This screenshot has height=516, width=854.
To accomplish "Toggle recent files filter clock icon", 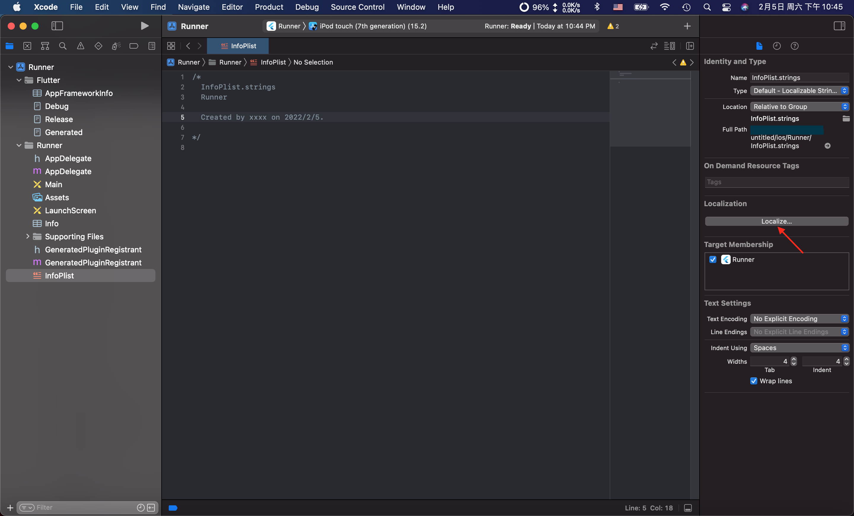I will coord(141,508).
